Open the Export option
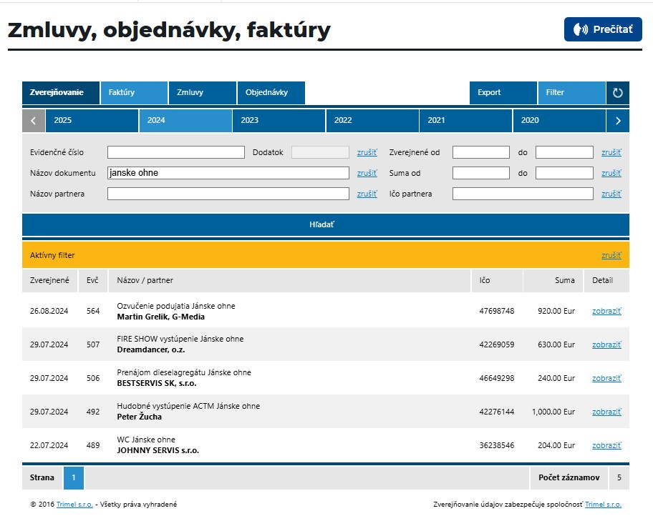The width and height of the screenshot is (653, 521). (503, 93)
